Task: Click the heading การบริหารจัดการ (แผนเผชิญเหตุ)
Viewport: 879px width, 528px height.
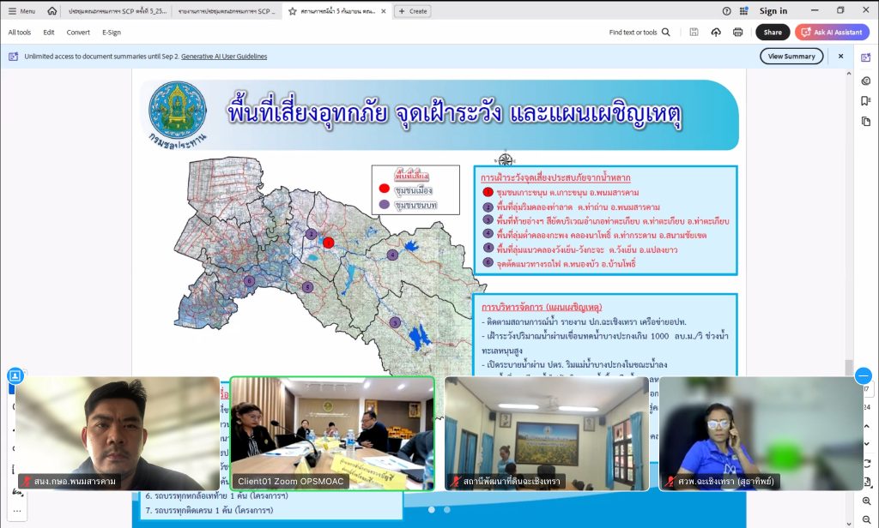Action: point(542,307)
